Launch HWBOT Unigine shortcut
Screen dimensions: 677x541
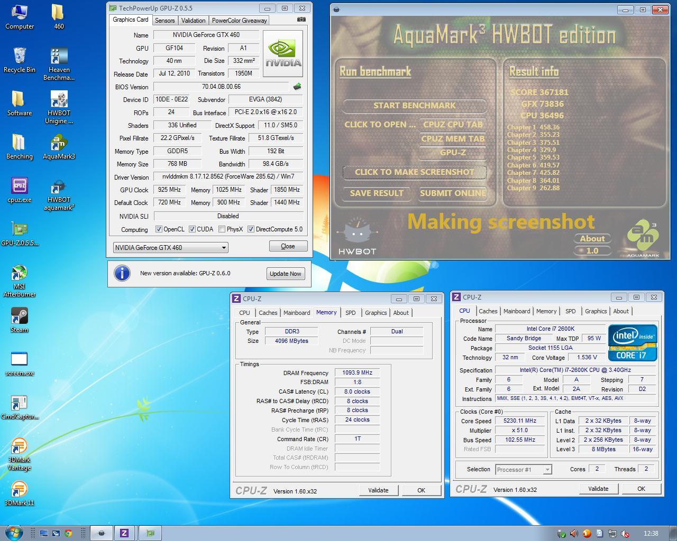click(x=59, y=107)
